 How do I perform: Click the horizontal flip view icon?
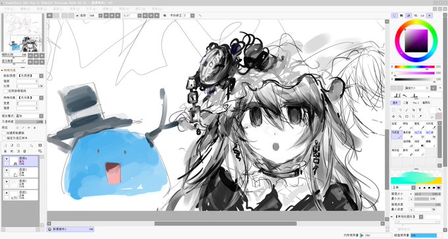pos(165,15)
